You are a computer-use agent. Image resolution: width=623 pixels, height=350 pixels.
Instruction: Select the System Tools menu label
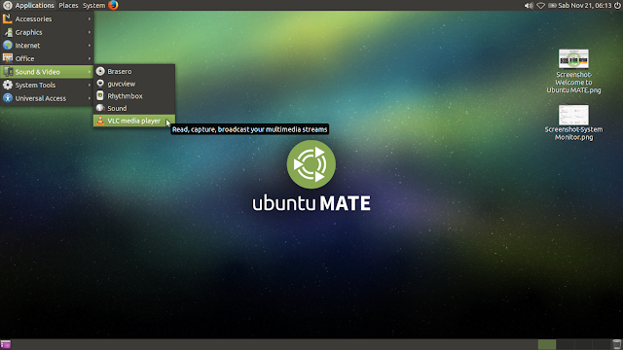coord(35,86)
